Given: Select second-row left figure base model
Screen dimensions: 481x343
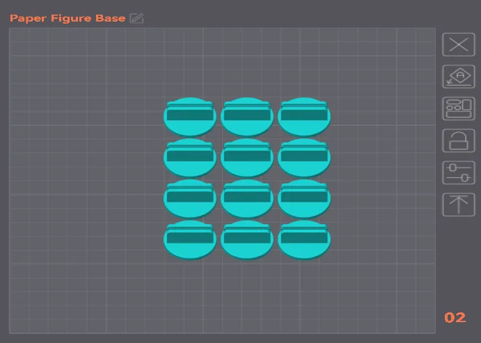Looking at the screenshot, I should click(190, 157).
